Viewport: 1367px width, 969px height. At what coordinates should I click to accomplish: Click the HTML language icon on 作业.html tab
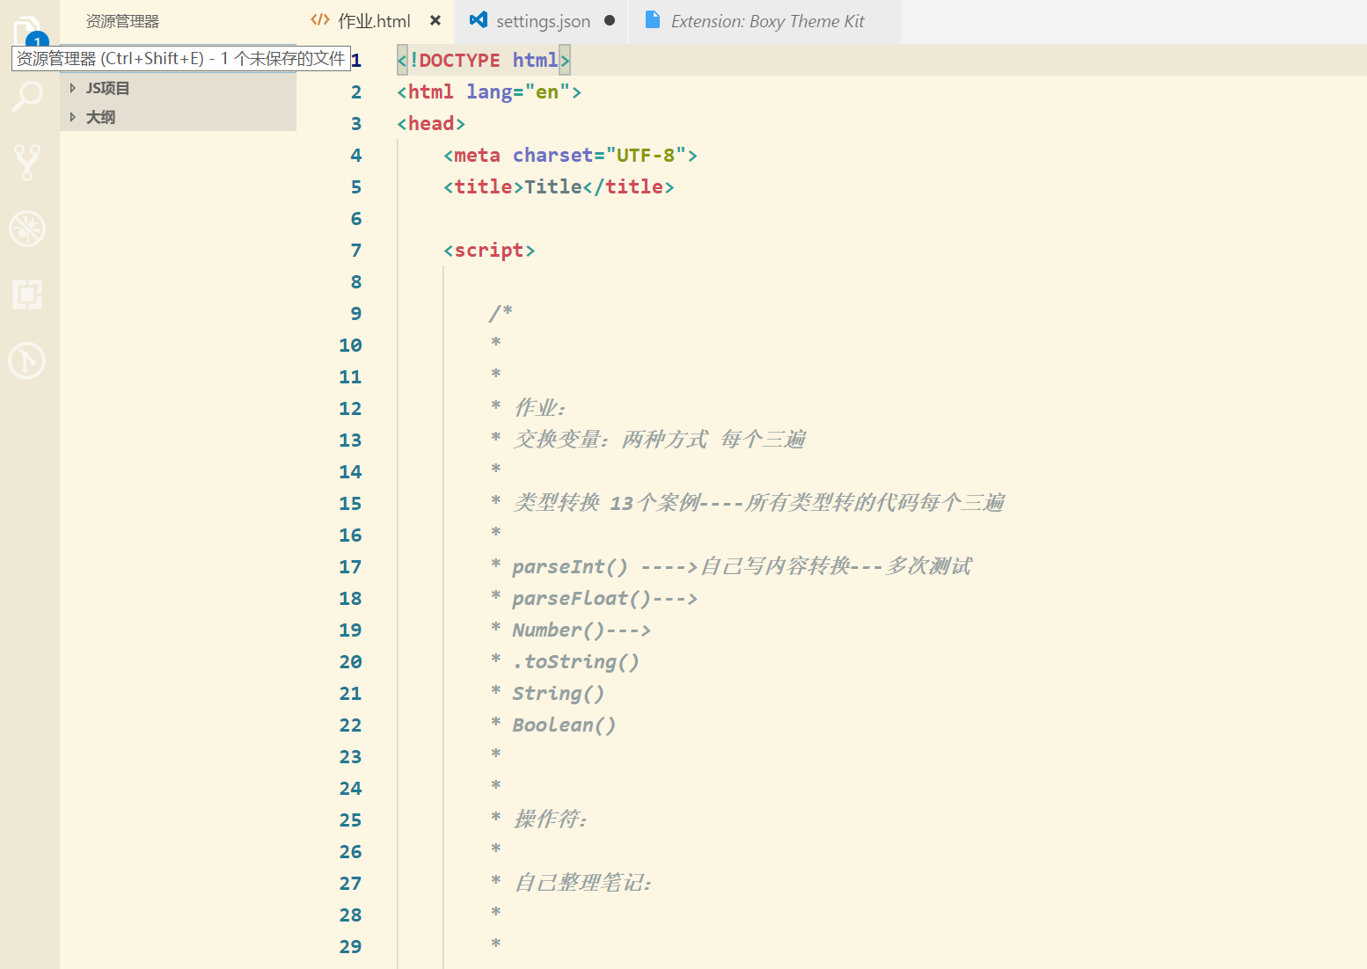tap(318, 20)
